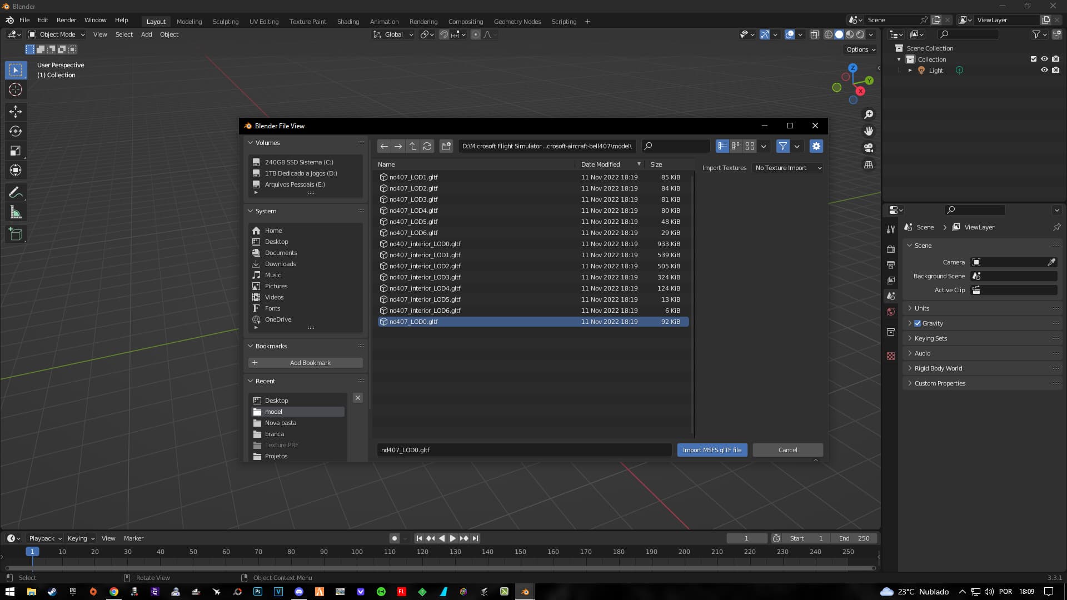This screenshot has width=1067, height=600.
Task: Open the No Texture Import dropdown
Action: (787, 168)
